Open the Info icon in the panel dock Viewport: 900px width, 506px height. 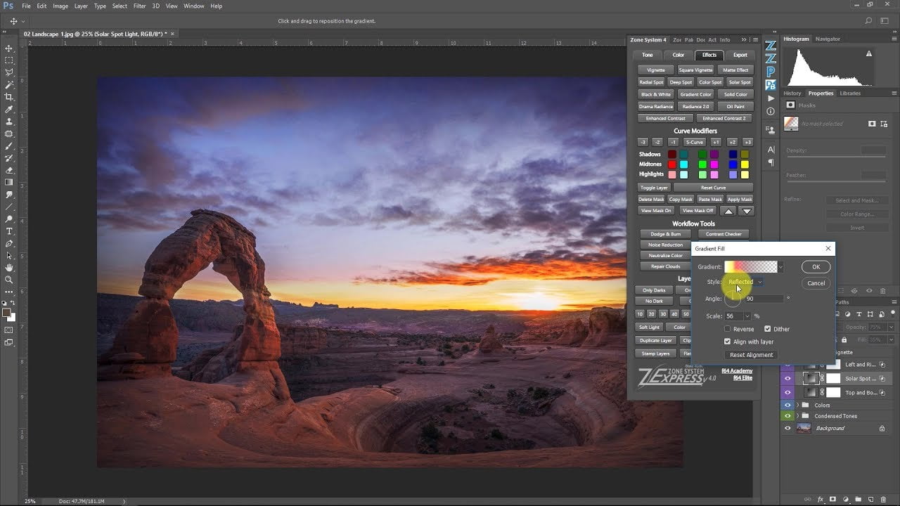pos(771,111)
